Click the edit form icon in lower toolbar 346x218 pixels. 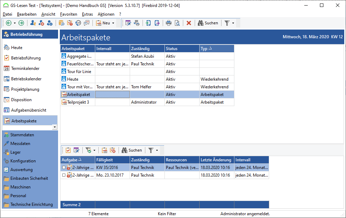[x=77, y=150]
